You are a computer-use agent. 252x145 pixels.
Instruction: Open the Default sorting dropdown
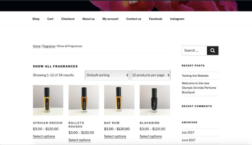pyautogui.click(x=107, y=75)
